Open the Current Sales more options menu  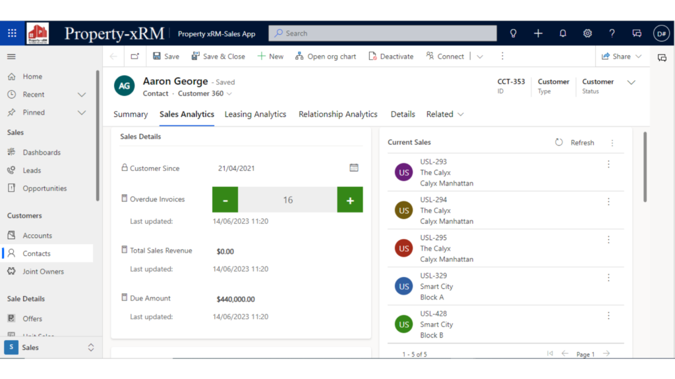tap(612, 143)
